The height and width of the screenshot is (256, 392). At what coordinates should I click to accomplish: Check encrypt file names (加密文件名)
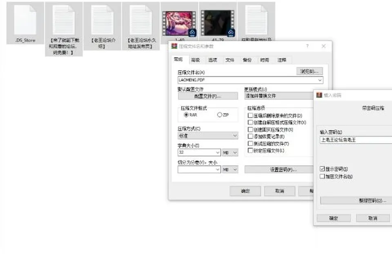click(x=322, y=177)
